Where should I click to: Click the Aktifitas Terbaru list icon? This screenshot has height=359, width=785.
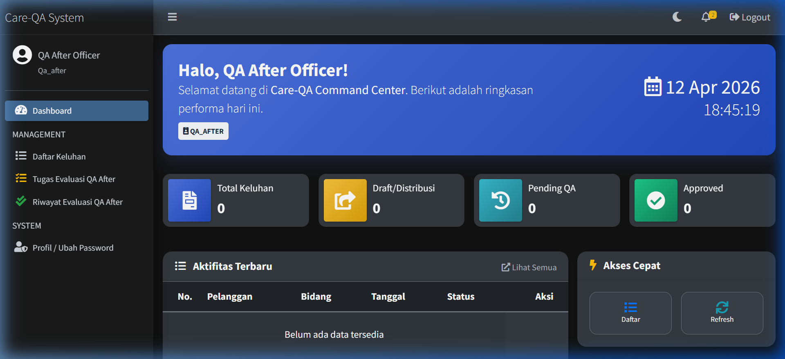(180, 266)
